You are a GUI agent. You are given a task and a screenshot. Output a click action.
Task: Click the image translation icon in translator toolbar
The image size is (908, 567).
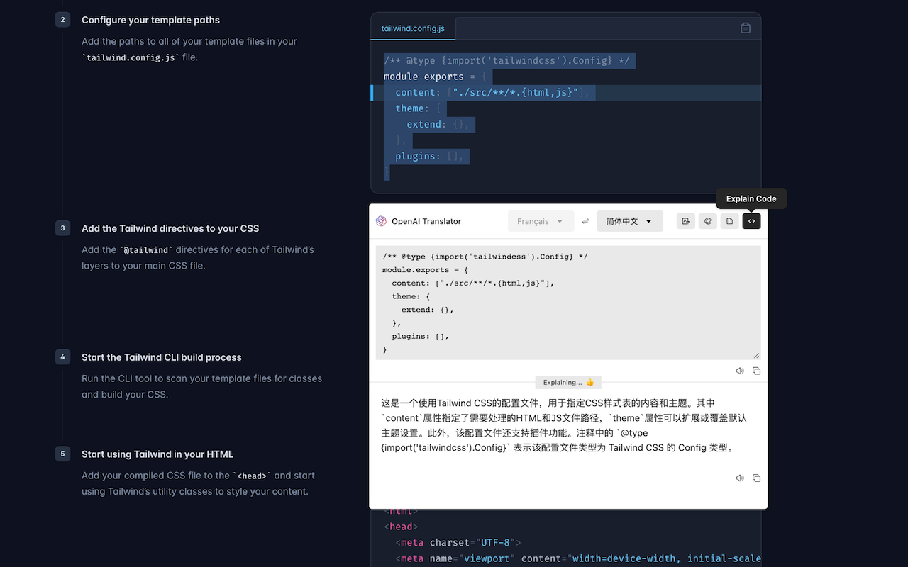coord(685,221)
